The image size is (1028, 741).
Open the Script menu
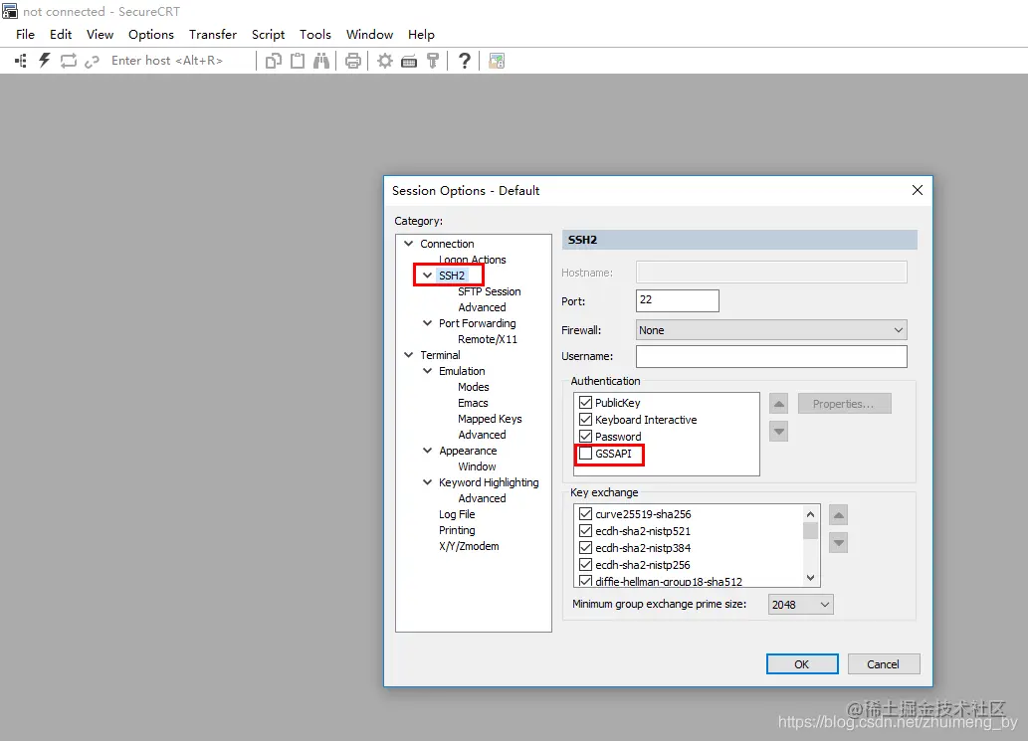pyautogui.click(x=268, y=34)
